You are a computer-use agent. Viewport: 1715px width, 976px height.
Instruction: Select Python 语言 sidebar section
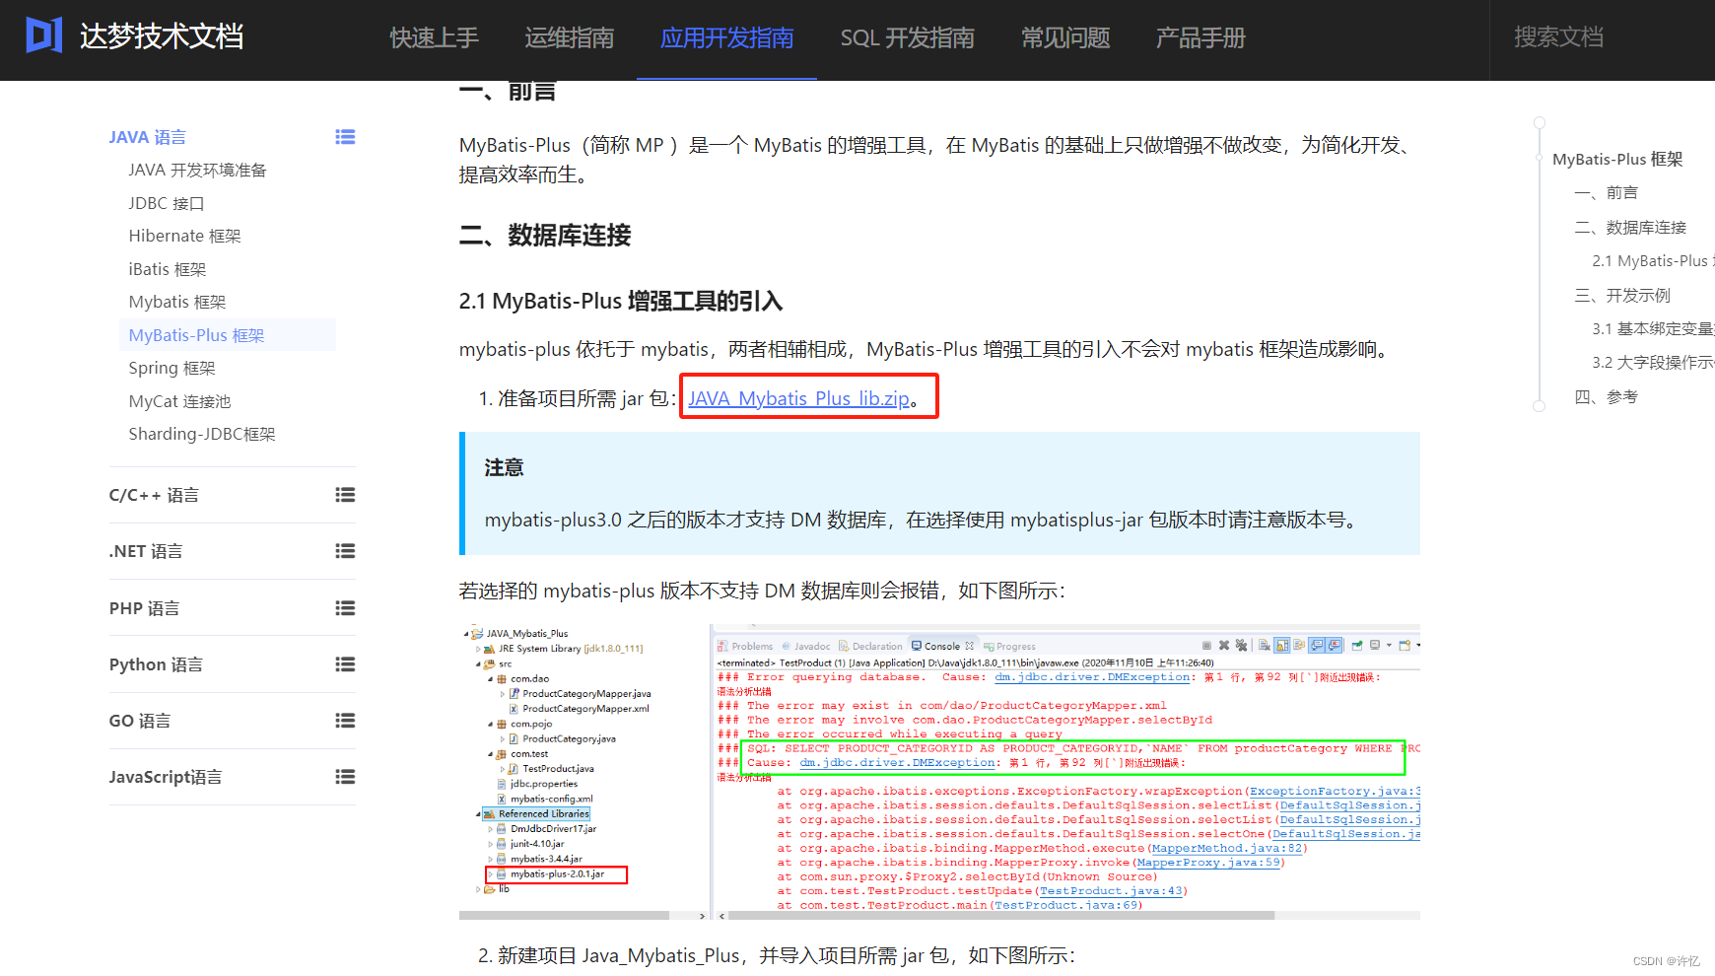click(156, 664)
